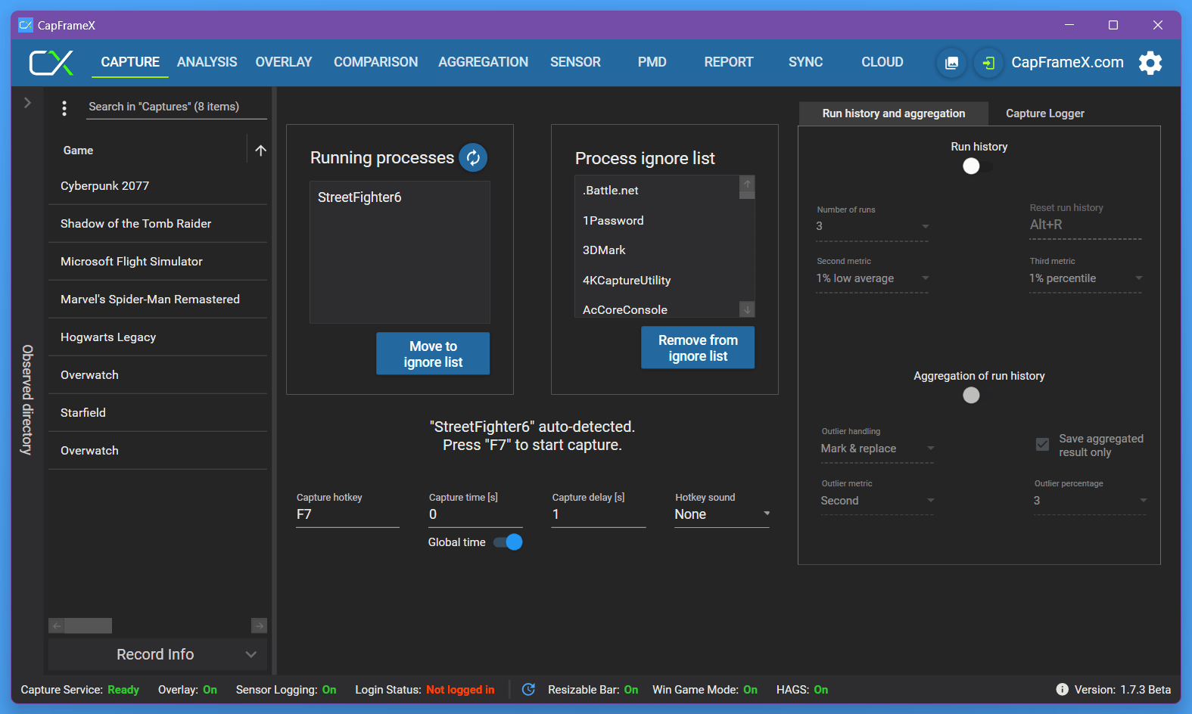Select Marvel's Spider-Man Remastered capture

point(157,300)
